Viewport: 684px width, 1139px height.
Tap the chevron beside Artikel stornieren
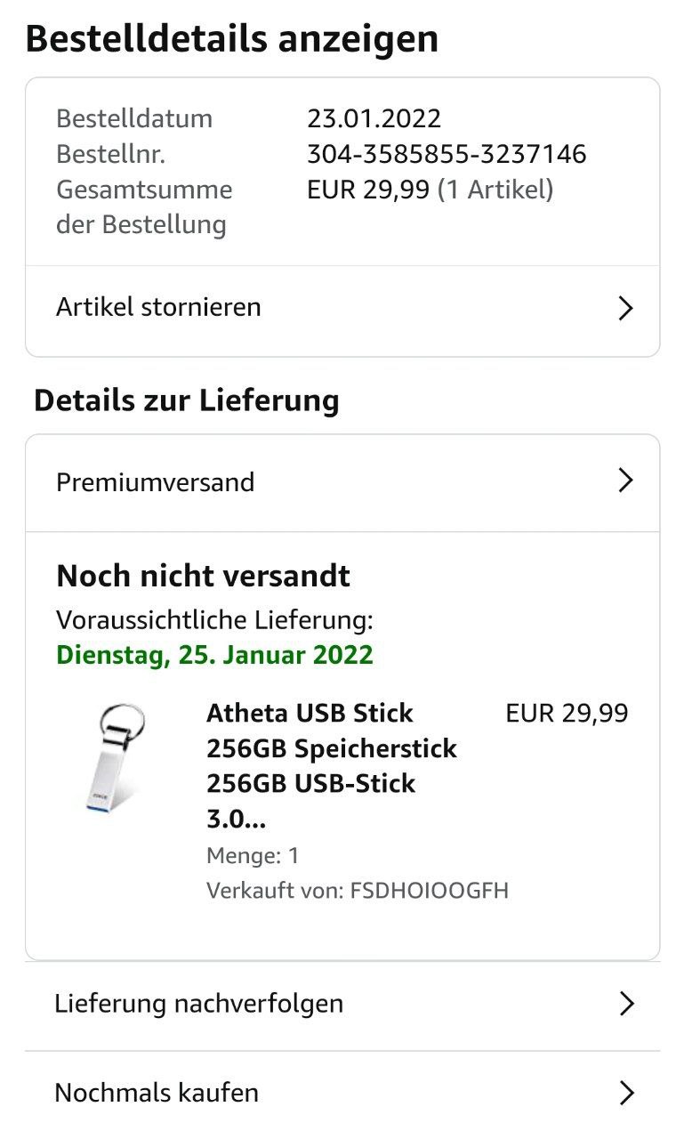pyautogui.click(x=626, y=309)
